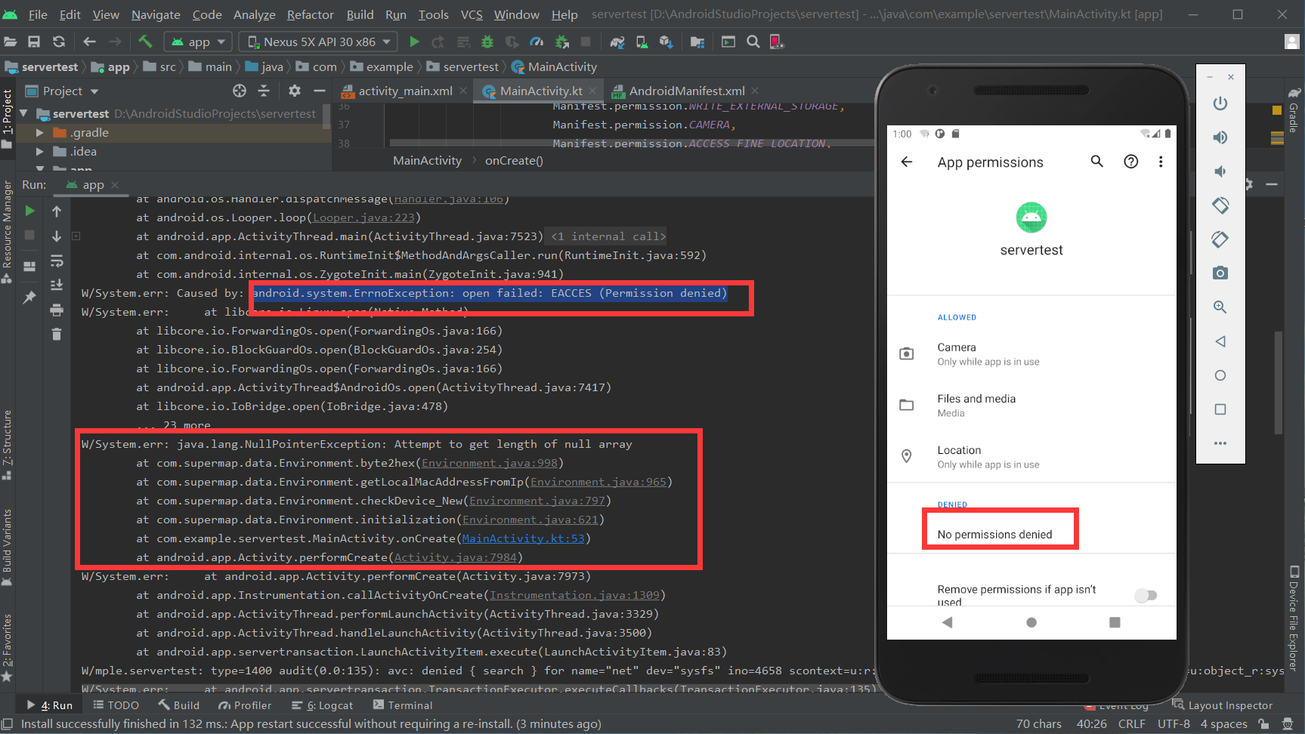The image size is (1305, 734).
Task: Click the Debug app bug icon
Action: (x=487, y=42)
